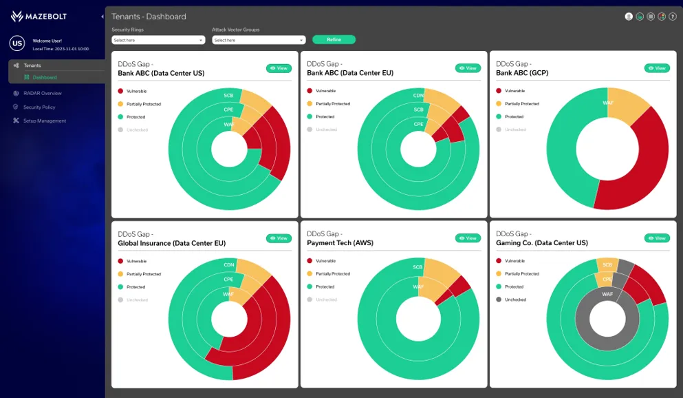The image size is (683, 398).
Task: Go to Dashboard label under Tenants
Action: pyautogui.click(x=45, y=78)
